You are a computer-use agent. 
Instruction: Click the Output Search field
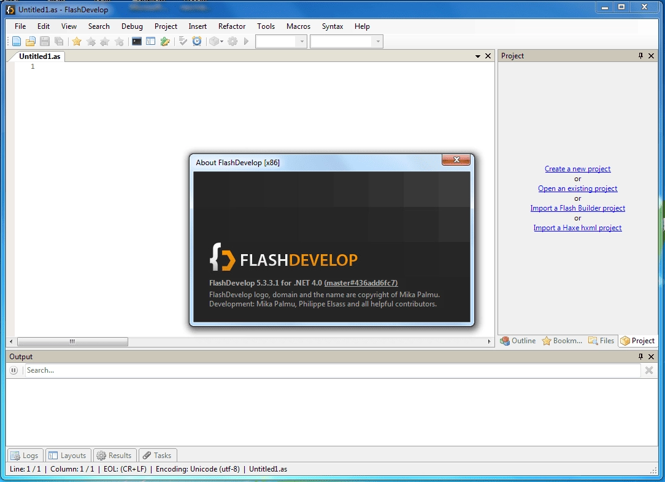(x=332, y=370)
